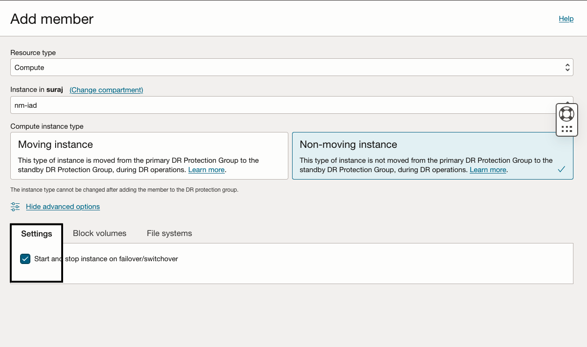Viewport: 587px width, 347px height.
Task: Select the Moving instance card
Action: click(x=149, y=156)
